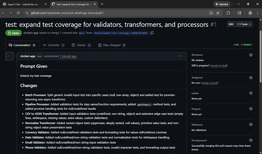The image size is (262, 154).
Task: Click the Reviewers sidebar heading
Action: pyautogui.click(x=197, y=55)
